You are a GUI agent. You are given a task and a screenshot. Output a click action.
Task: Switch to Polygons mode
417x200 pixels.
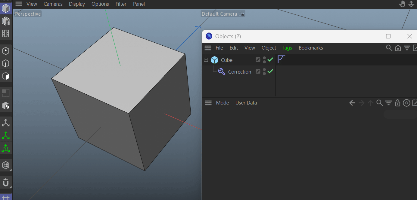(6, 76)
